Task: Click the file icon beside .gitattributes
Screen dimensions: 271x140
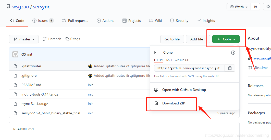Action: (15, 66)
